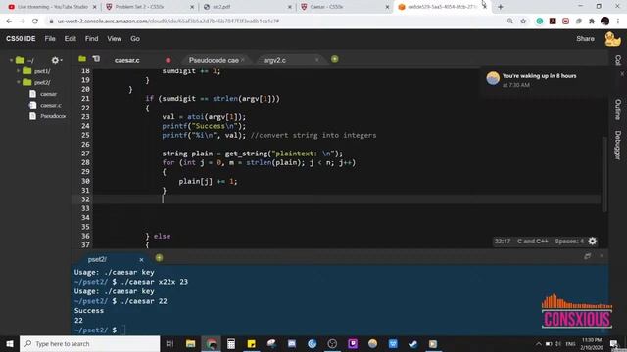The width and height of the screenshot is (627, 352).
Task: Go back in the browser
Action: coord(9,22)
